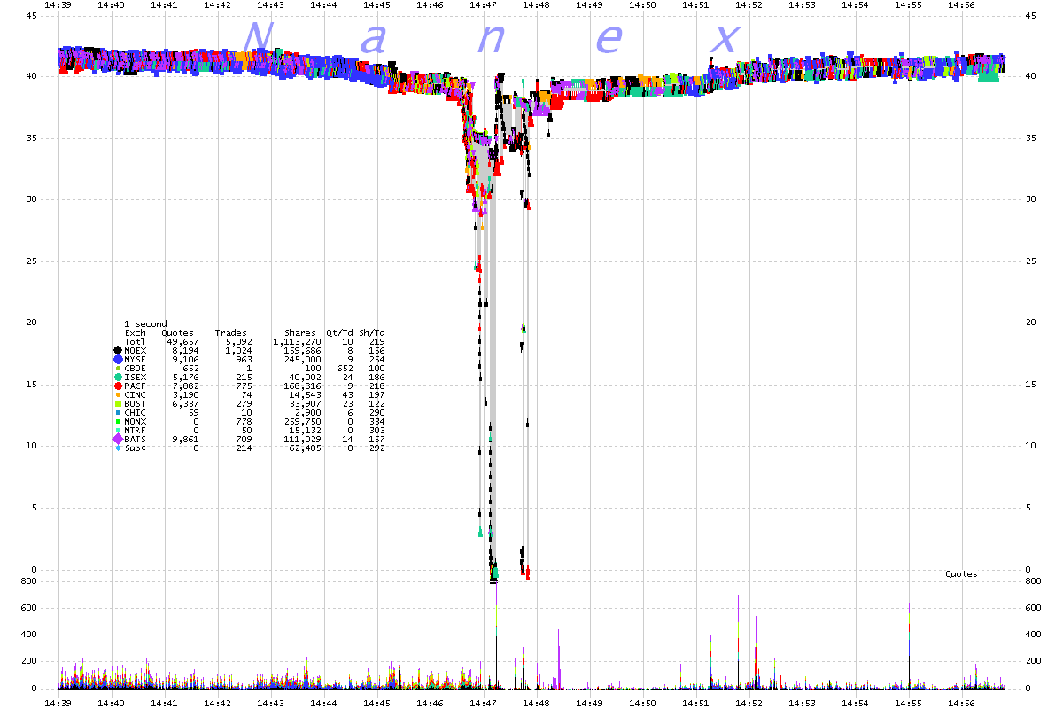Viewport: 1063px width, 709px height.
Task: Click the Totl row label
Action: (135, 342)
